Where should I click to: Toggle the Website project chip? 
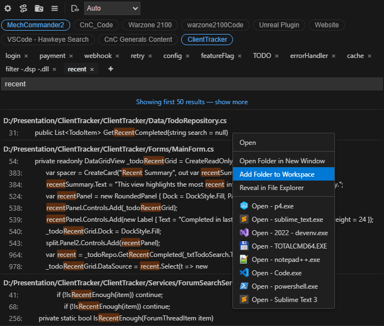[327, 25]
